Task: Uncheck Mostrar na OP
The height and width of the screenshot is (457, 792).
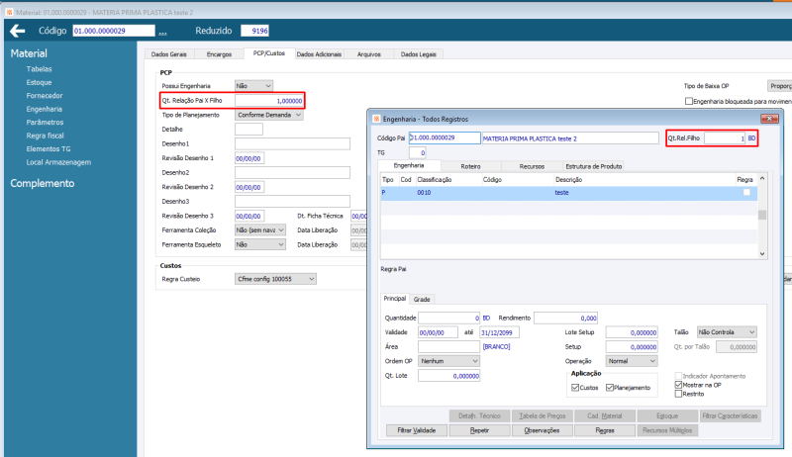Action: [679, 385]
